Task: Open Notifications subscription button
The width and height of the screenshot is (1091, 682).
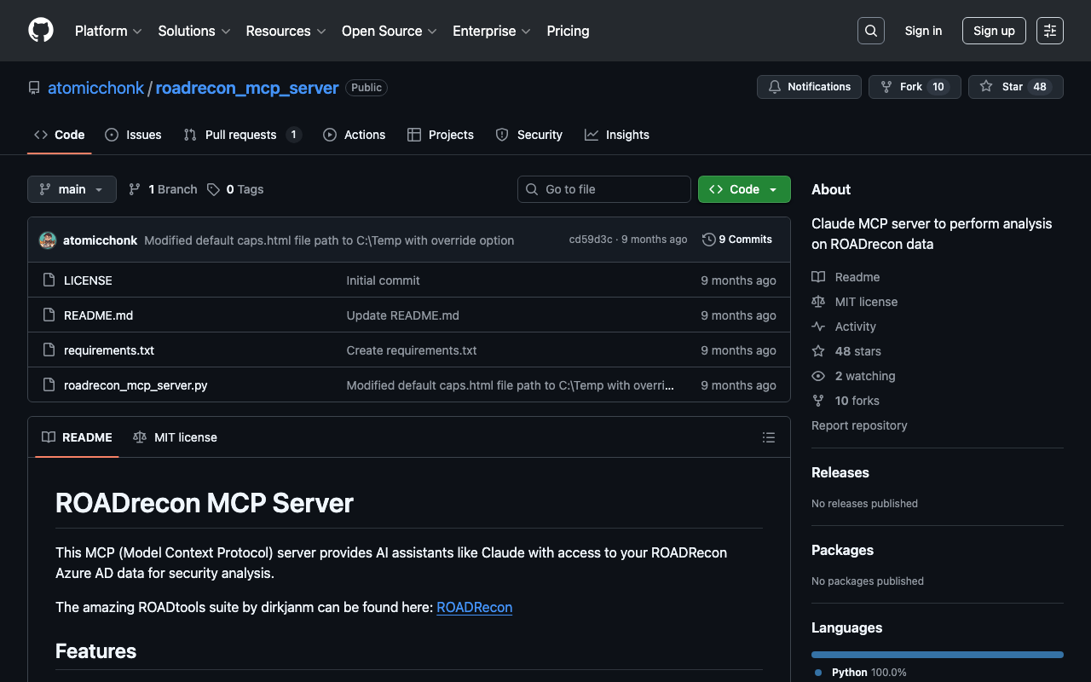Action: point(809,87)
